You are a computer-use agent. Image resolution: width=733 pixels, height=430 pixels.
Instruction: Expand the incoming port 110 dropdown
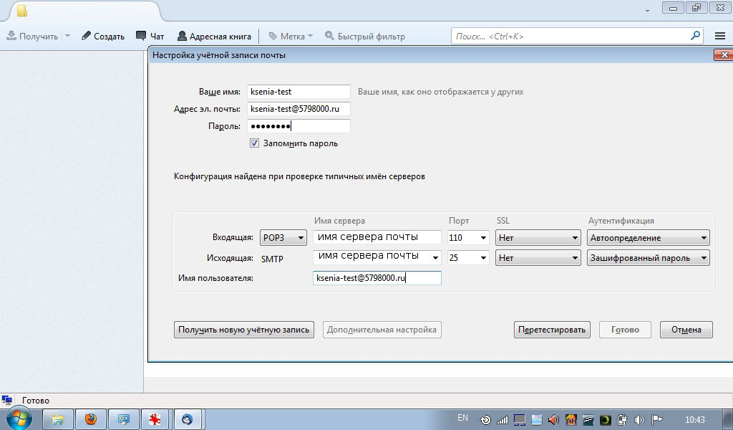(x=467, y=238)
